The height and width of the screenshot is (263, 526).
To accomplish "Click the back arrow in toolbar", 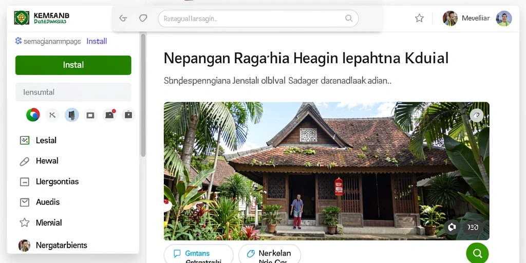I will [123, 18].
